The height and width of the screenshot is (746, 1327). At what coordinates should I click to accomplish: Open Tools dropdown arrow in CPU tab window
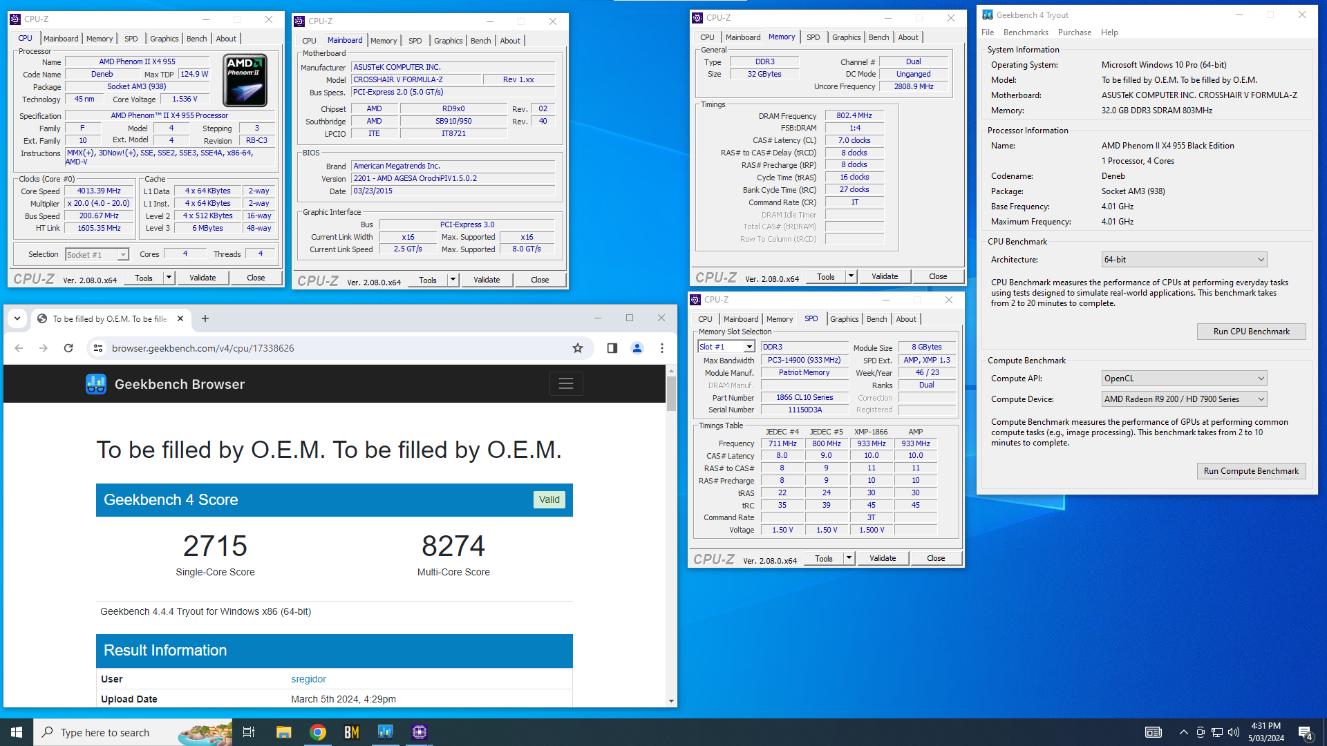169,278
